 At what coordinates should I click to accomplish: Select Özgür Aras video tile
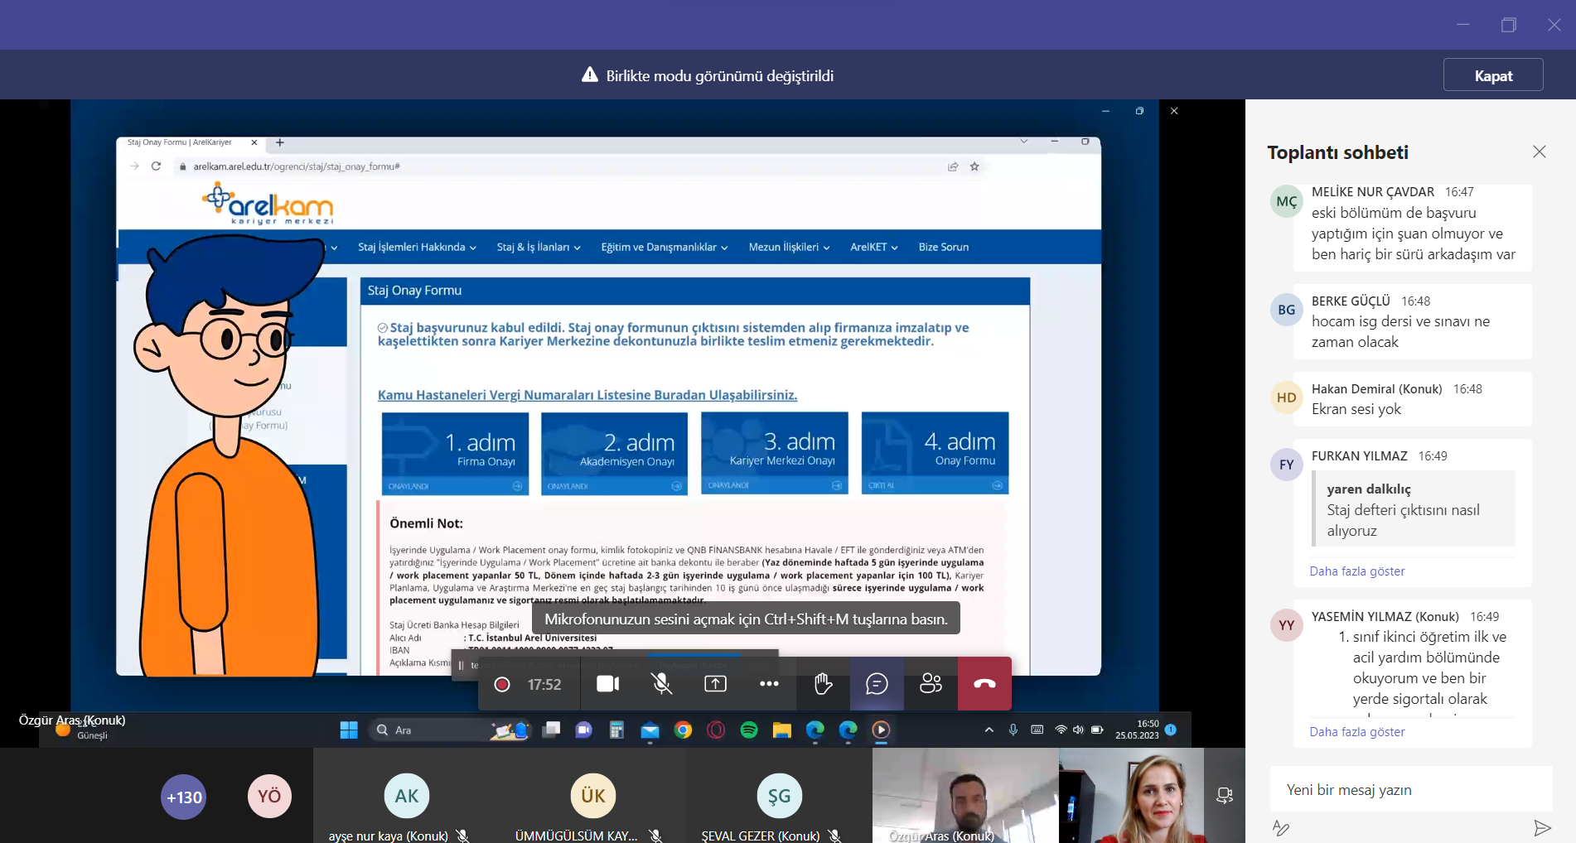point(965,796)
